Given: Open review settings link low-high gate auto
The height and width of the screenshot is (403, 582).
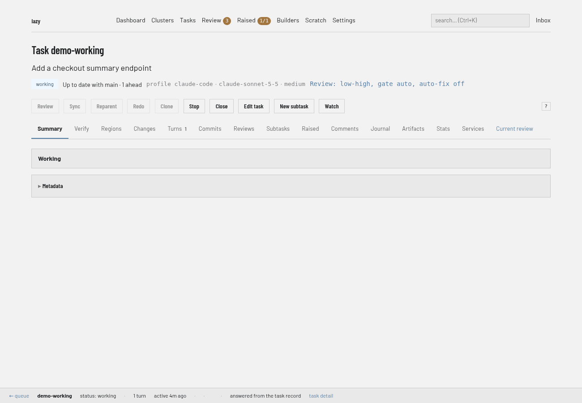Looking at the screenshot, I should [x=387, y=84].
